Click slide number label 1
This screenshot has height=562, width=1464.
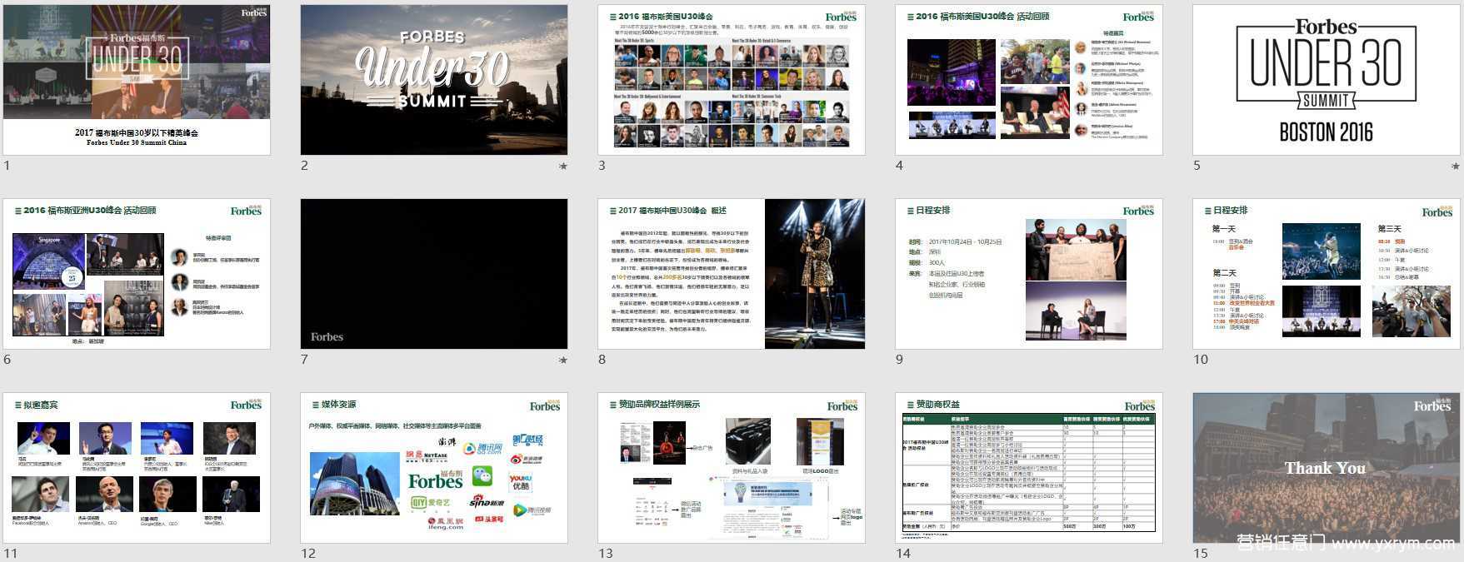(7, 166)
